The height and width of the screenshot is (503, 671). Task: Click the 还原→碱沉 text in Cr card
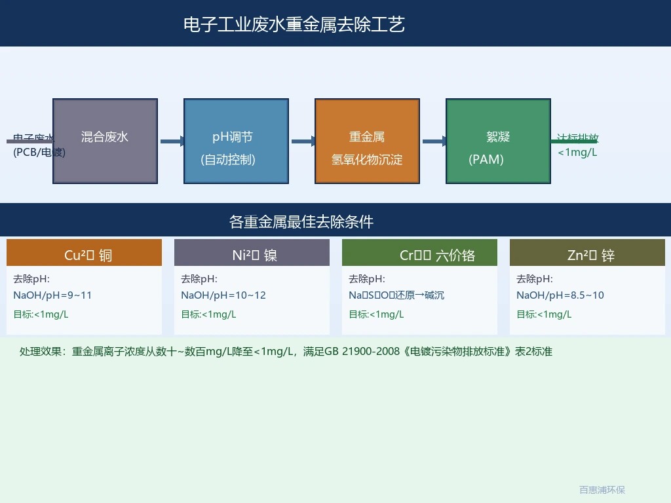(x=419, y=295)
